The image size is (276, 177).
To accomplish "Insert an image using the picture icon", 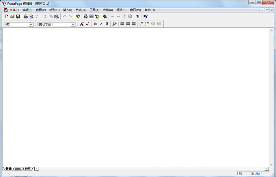I will pyautogui.click(x=97, y=17).
